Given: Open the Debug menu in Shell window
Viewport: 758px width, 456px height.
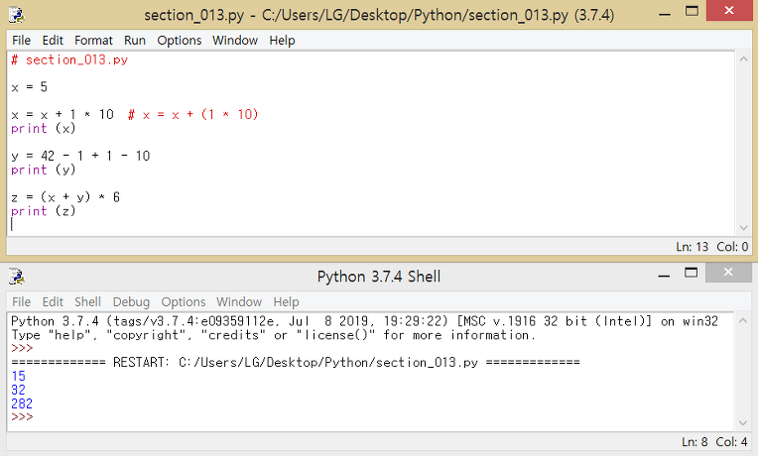Looking at the screenshot, I should pyautogui.click(x=131, y=302).
